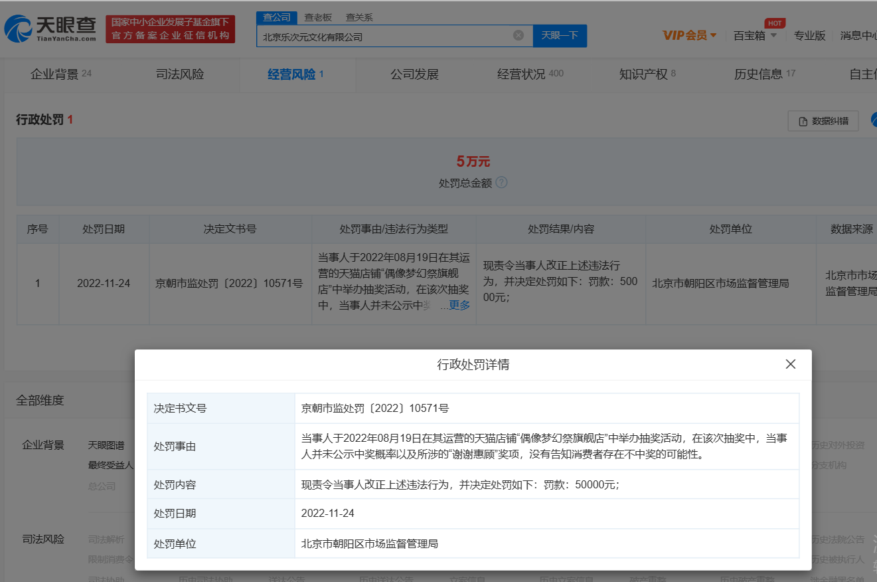877x582 pixels.
Task: Click the TianYanCha logo
Action: tap(50, 29)
